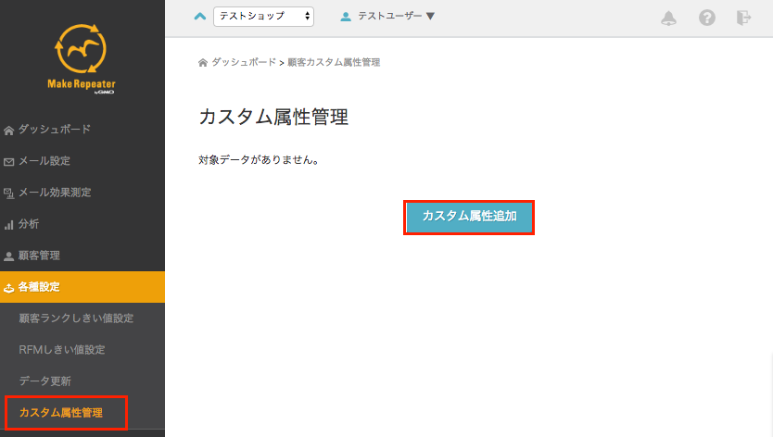Click the home icon in breadcrumb
773x437 pixels.
(x=203, y=62)
